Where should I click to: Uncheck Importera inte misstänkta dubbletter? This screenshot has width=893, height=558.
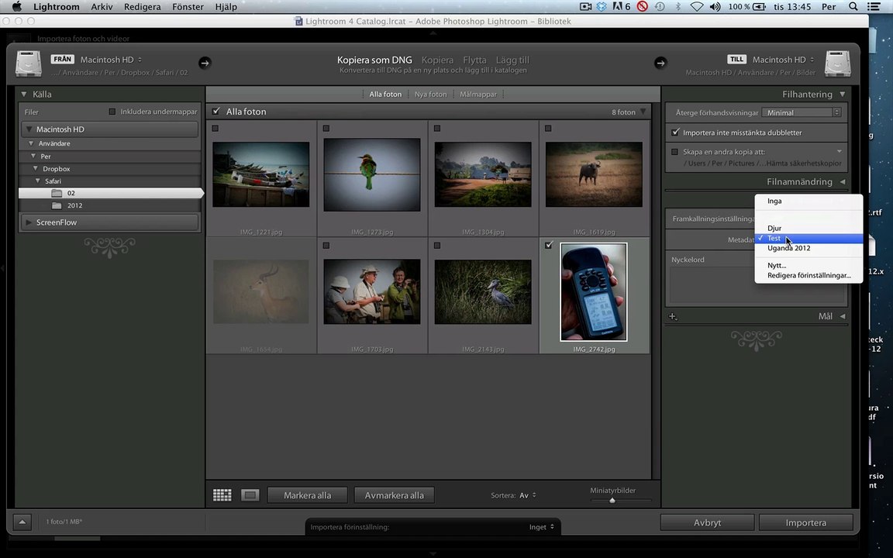pyautogui.click(x=675, y=132)
